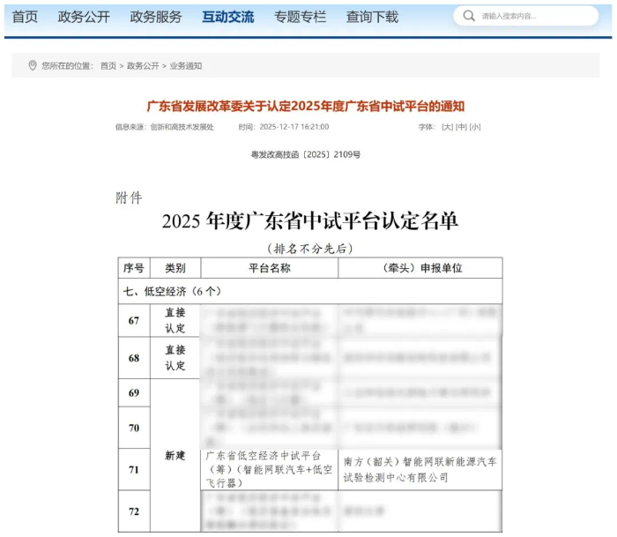Click the （牵头）申报单位 column header
The height and width of the screenshot is (537, 617).
click(420, 268)
